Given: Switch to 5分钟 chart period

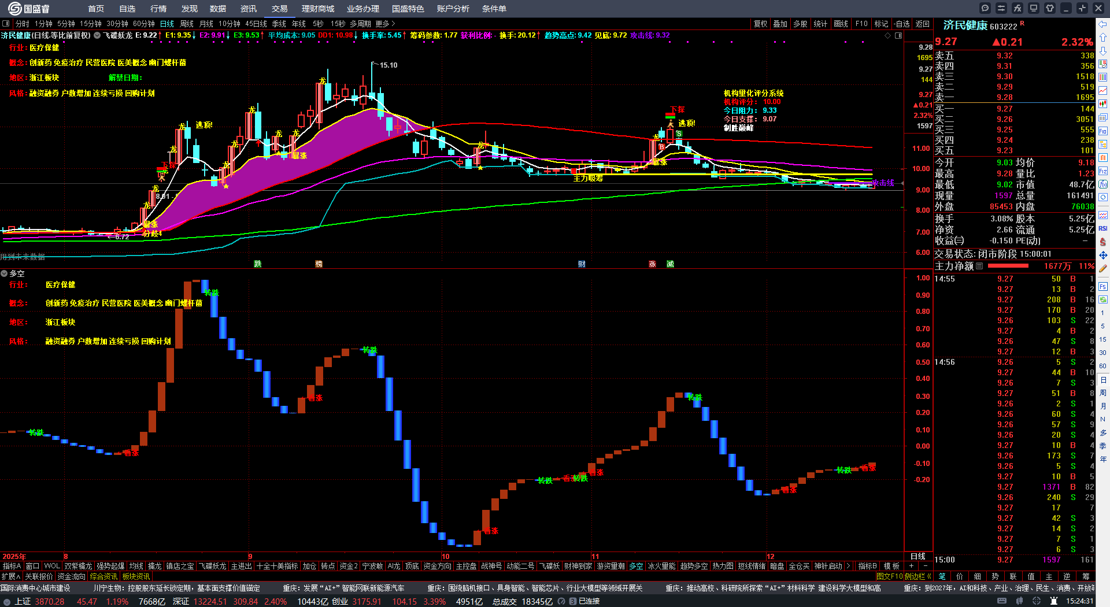Looking at the screenshot, I should point(66,24).
